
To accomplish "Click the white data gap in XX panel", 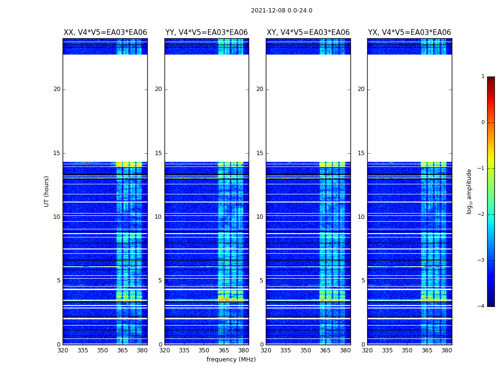I will 105,108.
